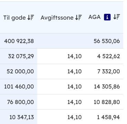
Task: Click Avgiftssone 14,10 beside 32 075,29
Action: (x=75, y=56)
